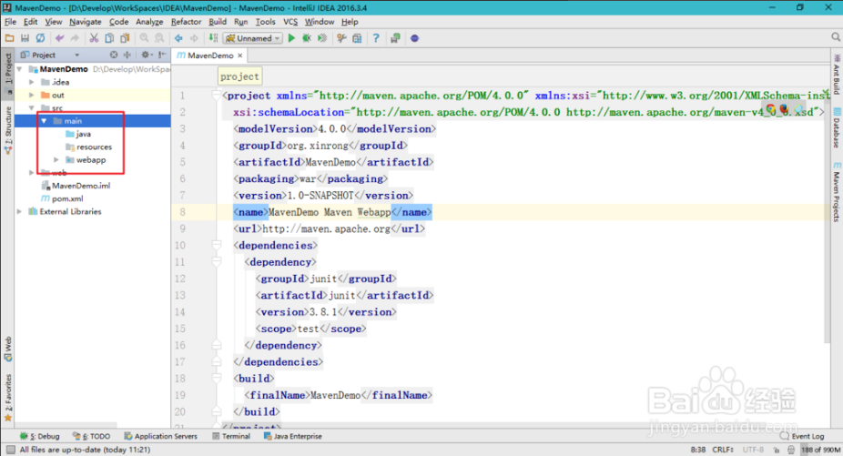Click the inspector hector icon in status bar
This screenshot has width=843, height=456.
791,450
